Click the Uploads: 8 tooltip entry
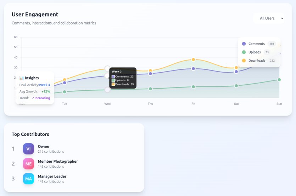The image size is (296, 196). [120, 80]
